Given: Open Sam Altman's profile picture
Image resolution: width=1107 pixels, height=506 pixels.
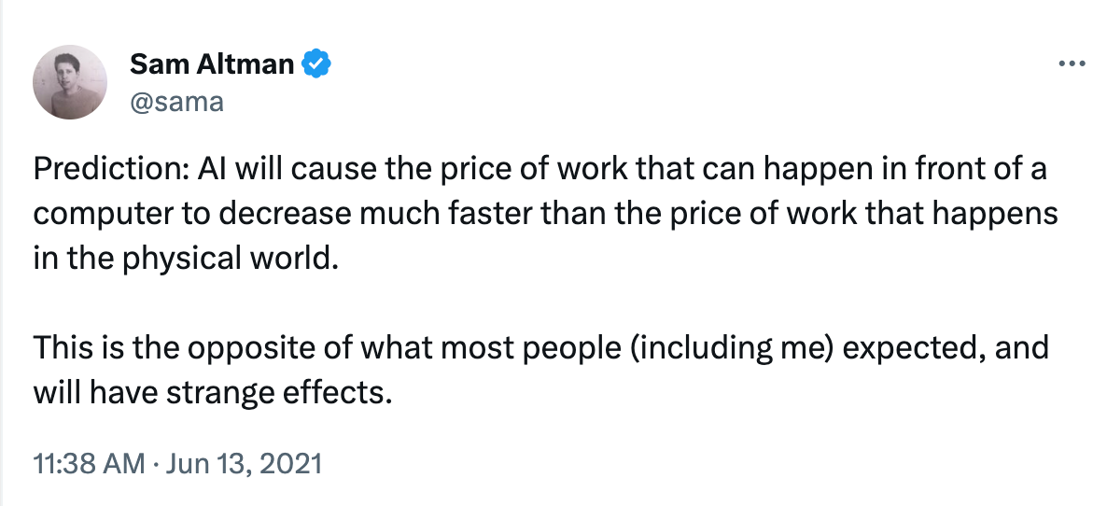Looking at the screenshot, I should pos(71,82).
